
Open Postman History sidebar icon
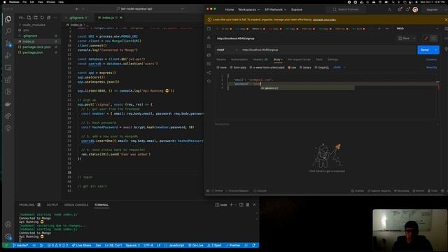point(209,81)
